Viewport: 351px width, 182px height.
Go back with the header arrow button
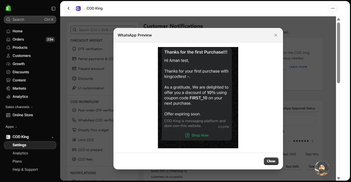(x=68, y=9)
